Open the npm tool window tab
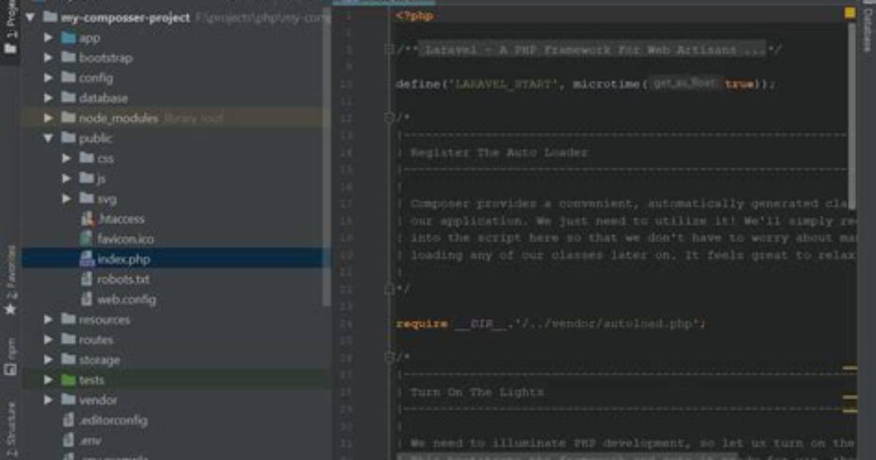This screenshot has height=460, width=876. tap(10, 357)
